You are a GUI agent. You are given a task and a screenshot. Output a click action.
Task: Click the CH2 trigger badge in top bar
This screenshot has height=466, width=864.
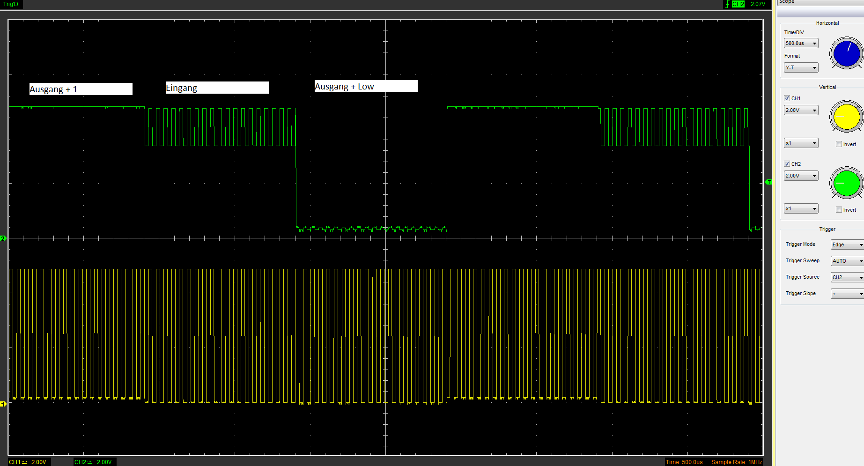coord(738,4)
